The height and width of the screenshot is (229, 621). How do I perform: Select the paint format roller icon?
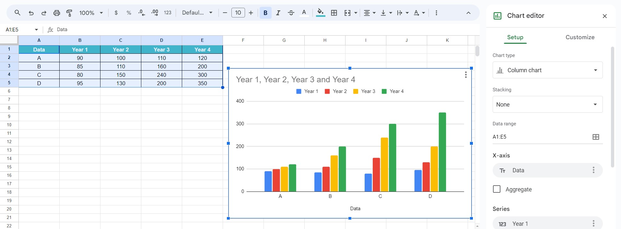[69, 13]
